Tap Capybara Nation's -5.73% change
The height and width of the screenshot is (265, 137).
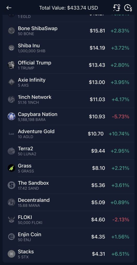coord(121,117)
